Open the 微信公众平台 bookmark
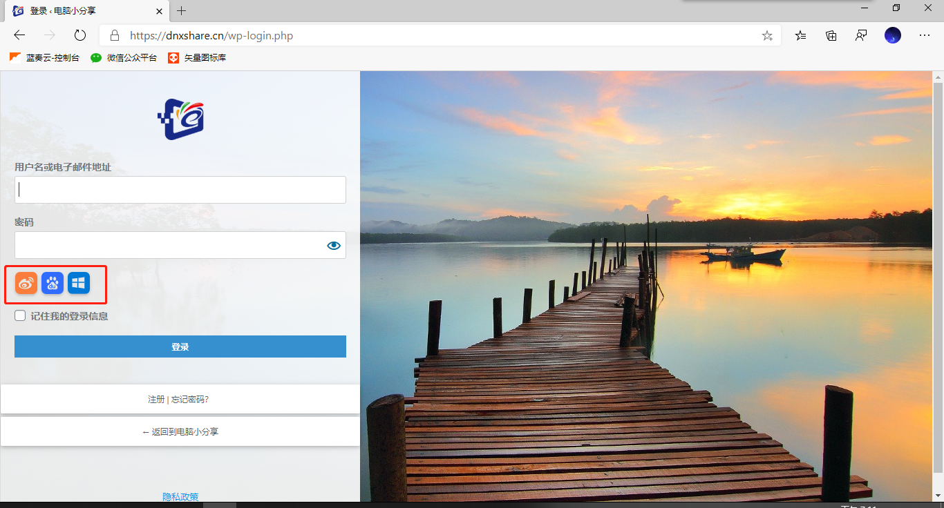 coord(124,58)
